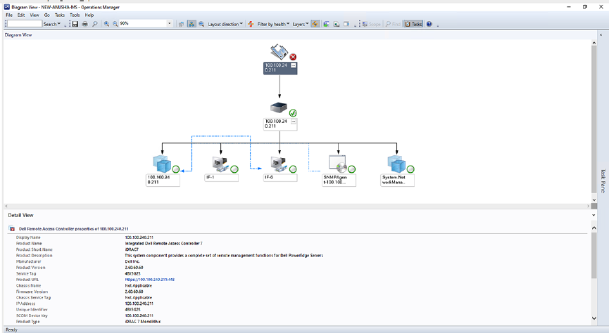Click the Detail View scroll up arrow
The height and width of the screenshot is (333, 609).
594,228
